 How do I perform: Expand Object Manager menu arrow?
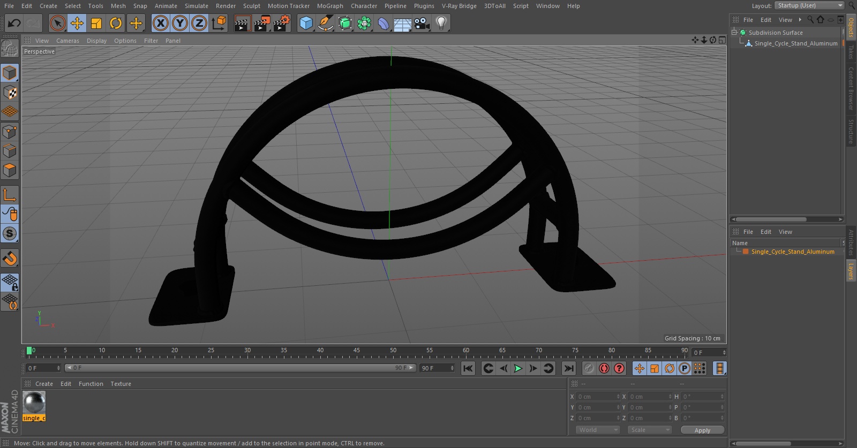(x=800, y=20)
